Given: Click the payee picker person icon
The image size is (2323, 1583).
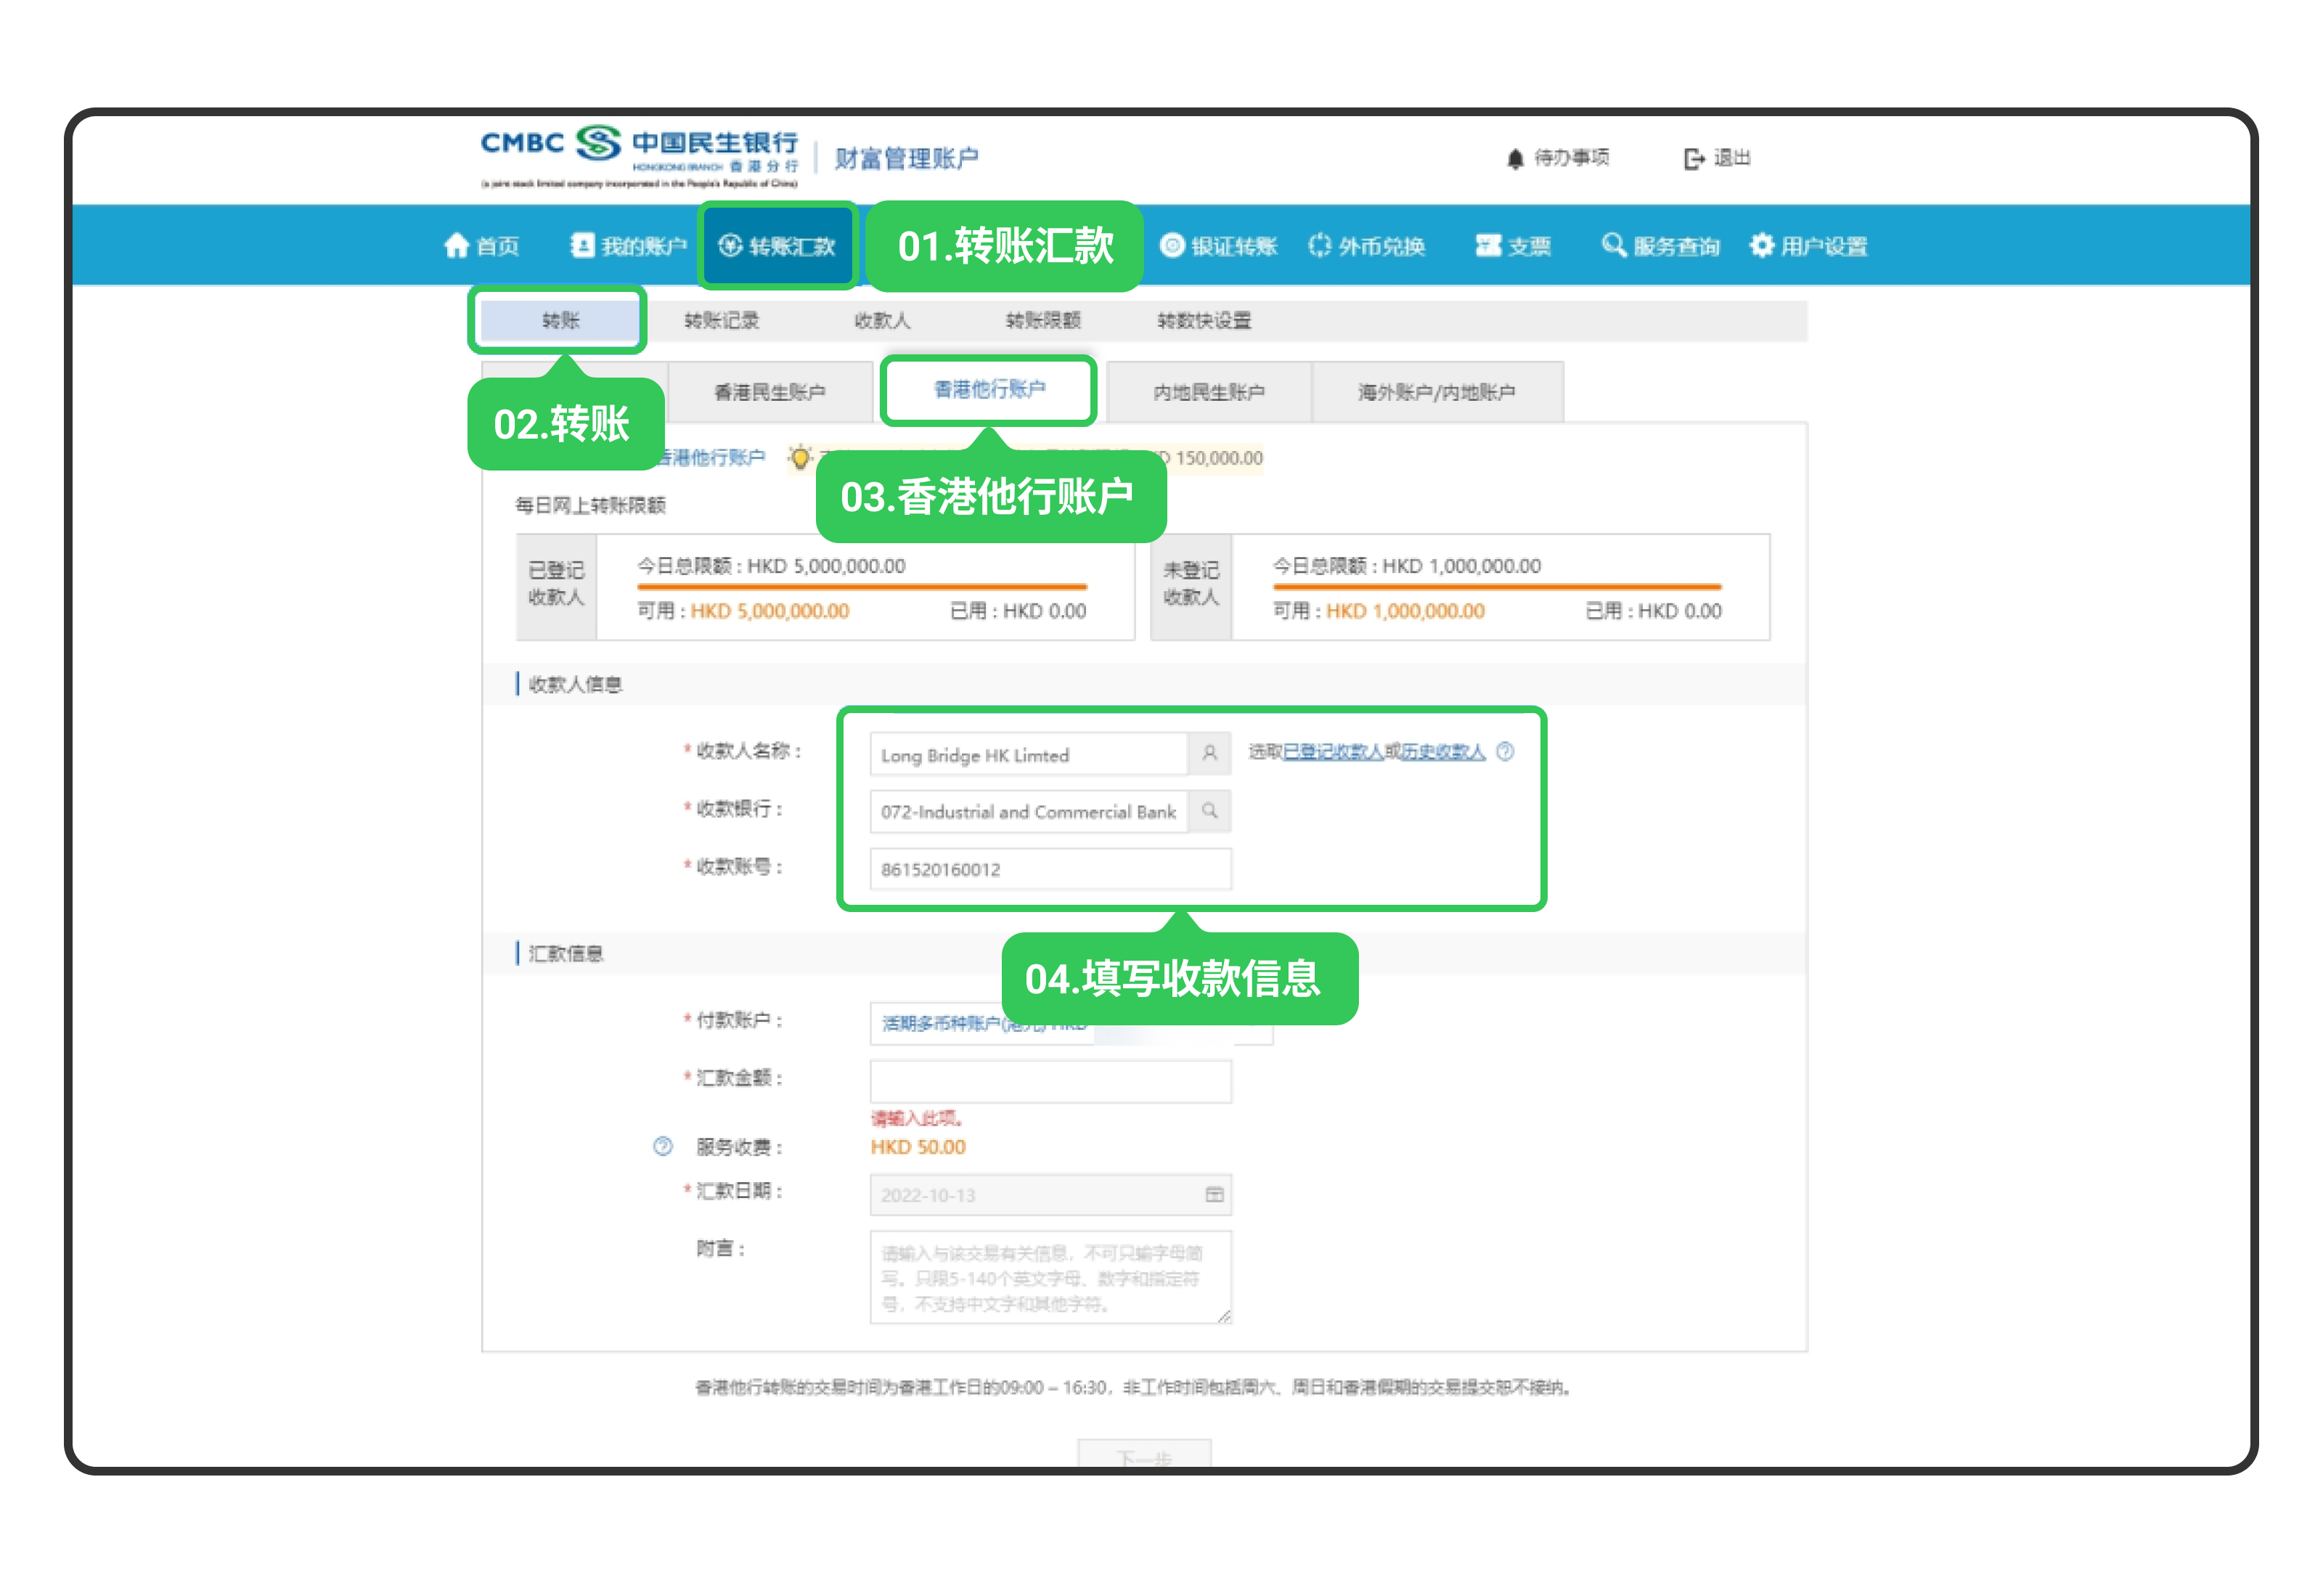Looking at the screenshot, I should coord(1209,753).
